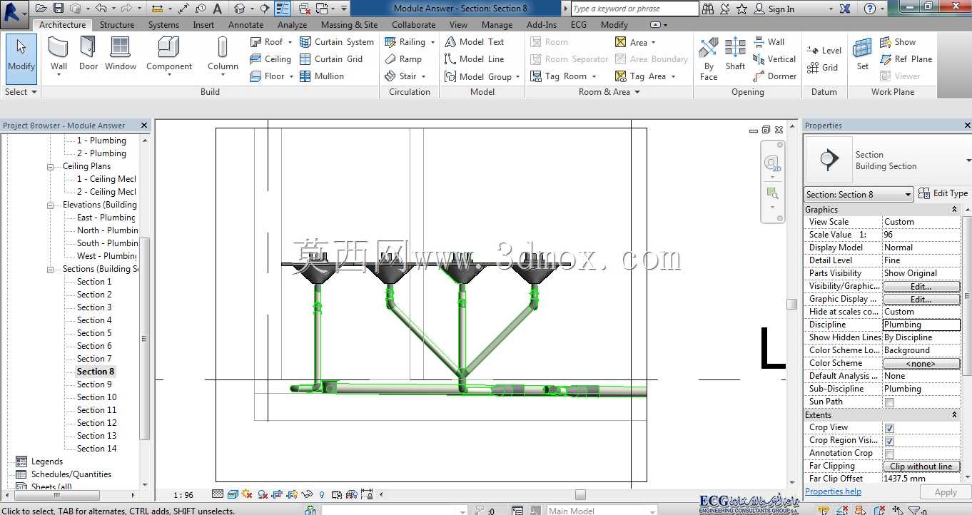This screenshot has height=515, width=972.
Task: Click the Discipline value field Plumbing
Action: coord(921,325)
